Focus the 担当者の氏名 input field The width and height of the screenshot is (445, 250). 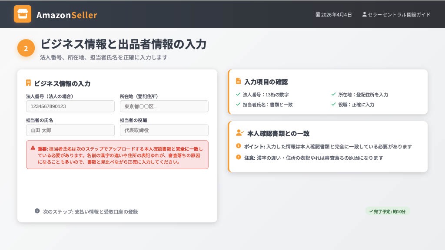pos(70,130)
